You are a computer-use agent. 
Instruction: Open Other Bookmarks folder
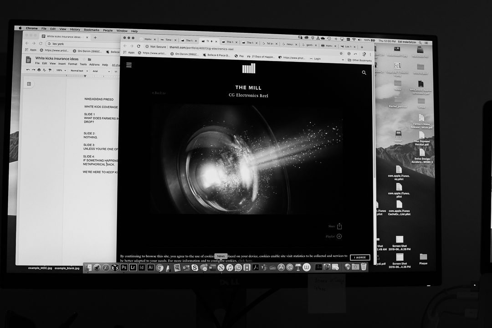359,60
